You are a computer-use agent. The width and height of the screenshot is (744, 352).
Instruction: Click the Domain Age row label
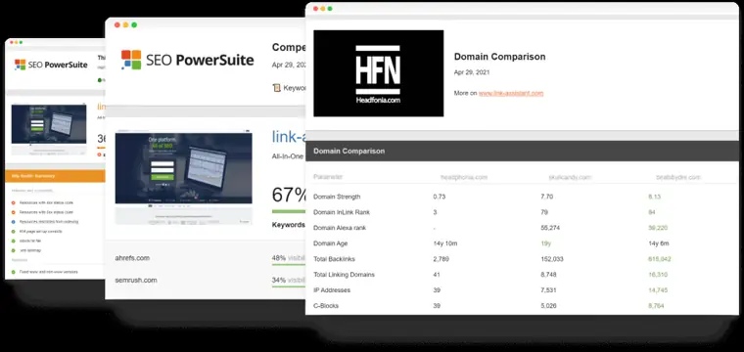[x=330, y=243]
